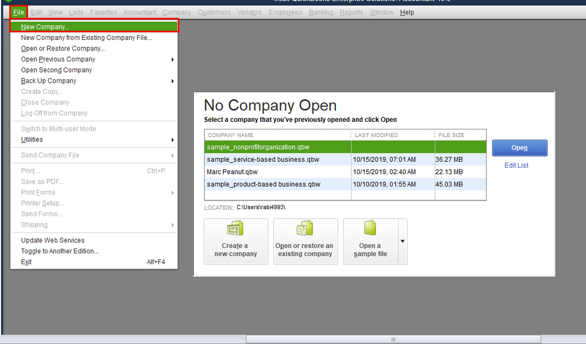The height and width of the screenshot is (344, 586).
Task: Open the Banking menu
Action: point(321,12)
